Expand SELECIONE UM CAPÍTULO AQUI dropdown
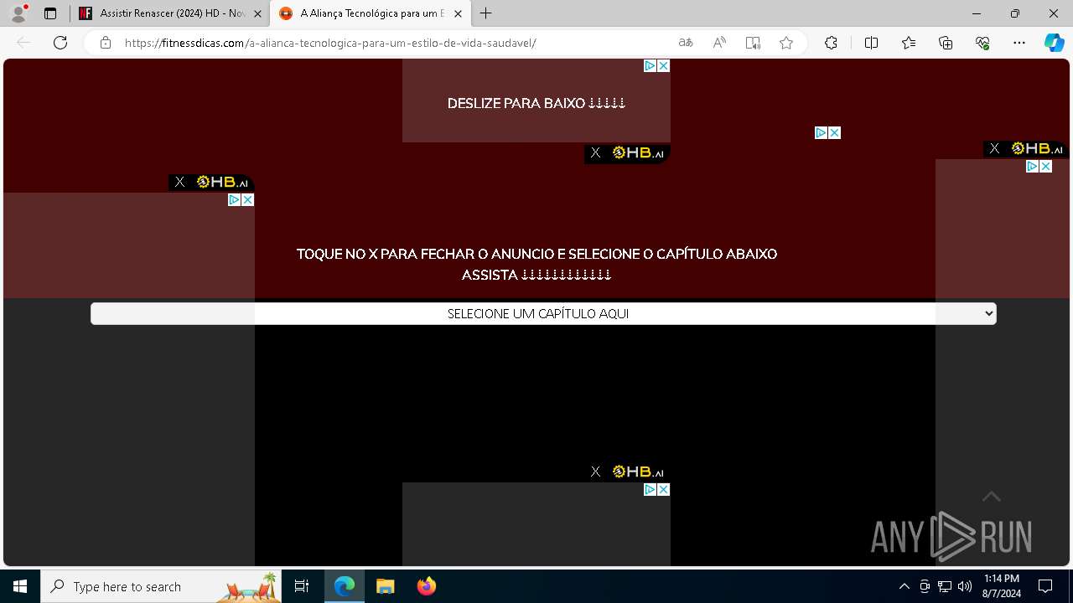 pyautogui.click(x=543, y=313)
